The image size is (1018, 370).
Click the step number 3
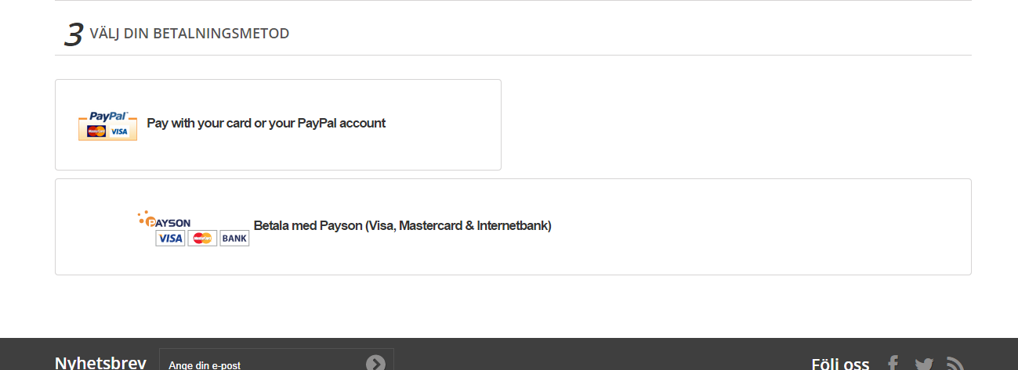[x=73, y=34]
